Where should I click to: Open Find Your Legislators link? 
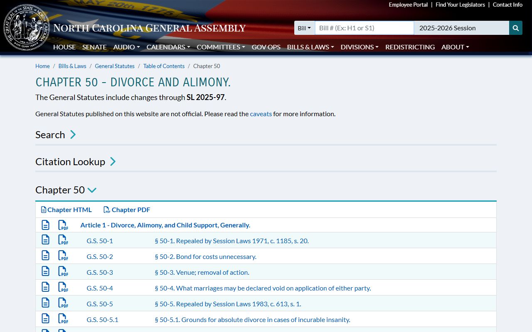click(x=460, y=5)
